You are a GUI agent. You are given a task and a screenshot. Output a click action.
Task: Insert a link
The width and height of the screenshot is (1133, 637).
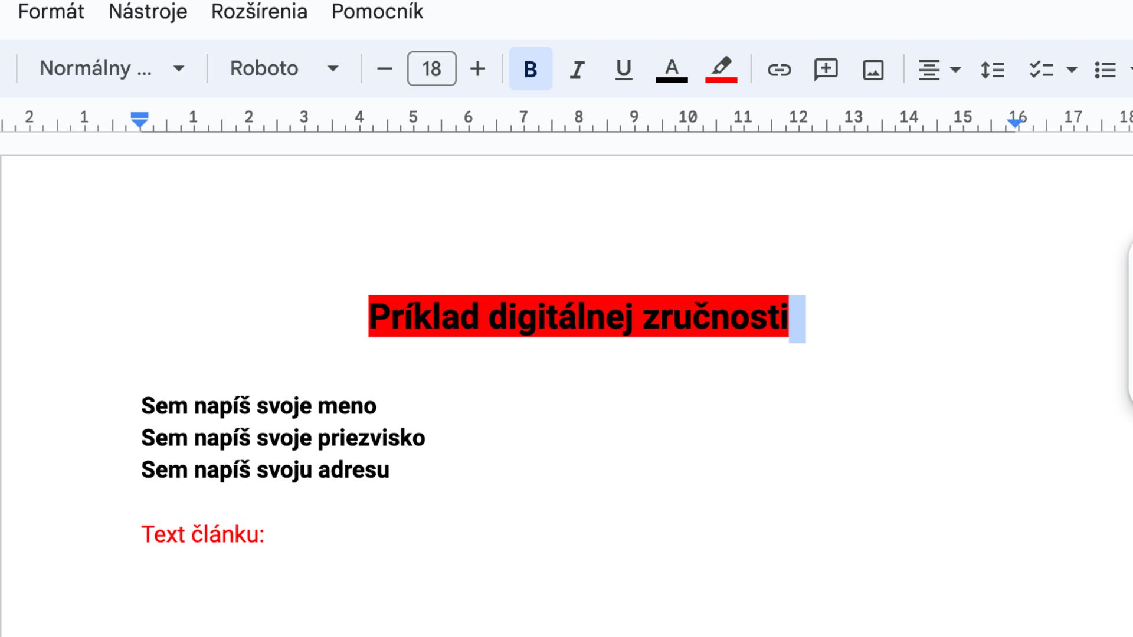pos(779,69)
